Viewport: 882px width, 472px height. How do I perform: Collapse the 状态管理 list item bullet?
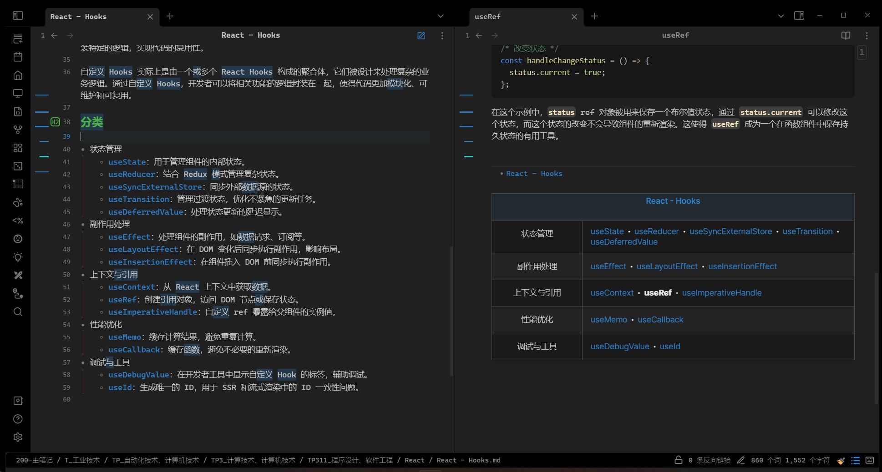click(83, 150)
